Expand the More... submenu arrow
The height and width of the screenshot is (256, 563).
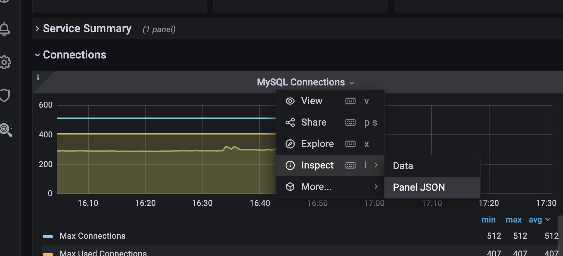point(376,187)
